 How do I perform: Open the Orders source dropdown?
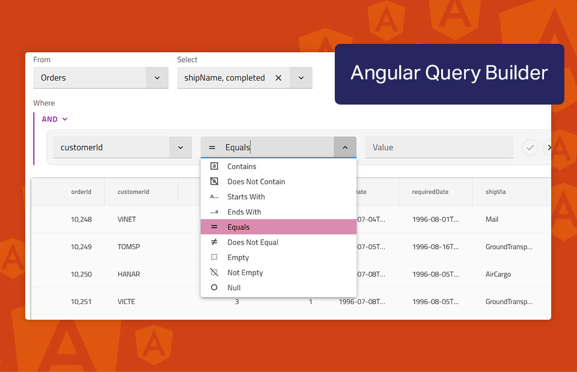(x=157, y=78)
